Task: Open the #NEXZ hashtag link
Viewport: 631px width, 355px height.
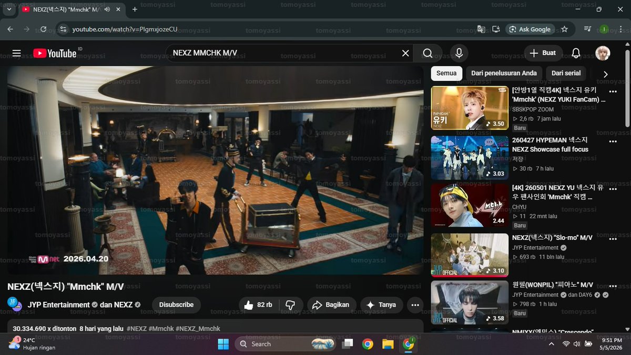Action: point(136,329)
